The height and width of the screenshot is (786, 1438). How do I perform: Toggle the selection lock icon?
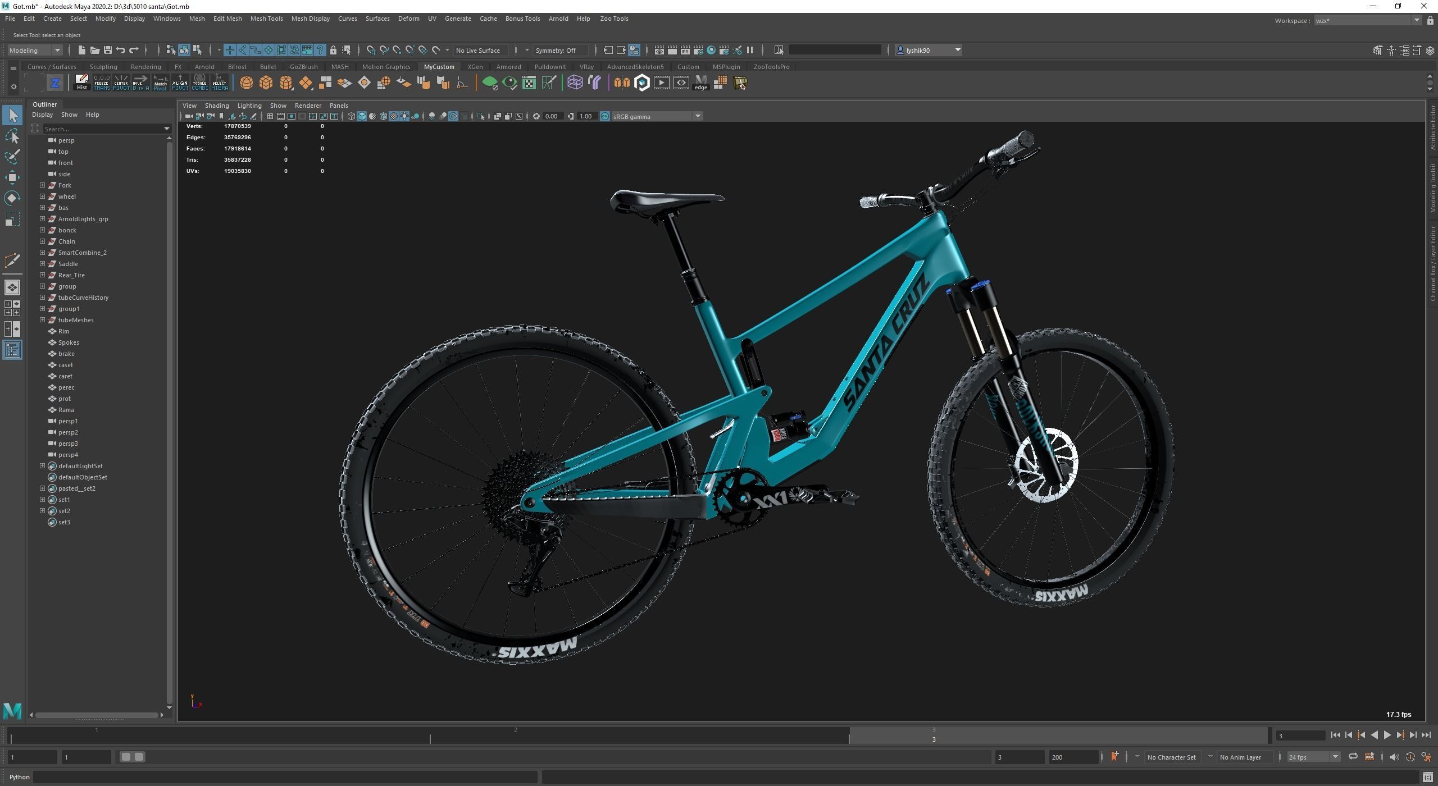click(x=333, y=50)
